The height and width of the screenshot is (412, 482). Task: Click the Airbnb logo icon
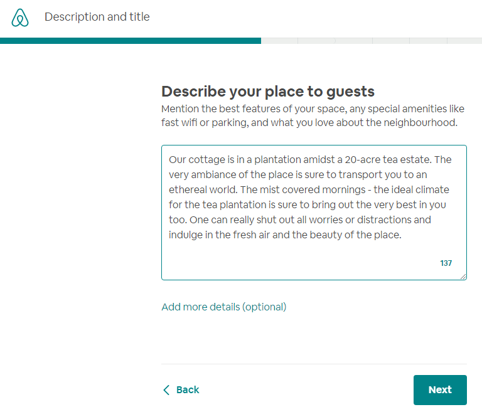[x=20, y=18]
